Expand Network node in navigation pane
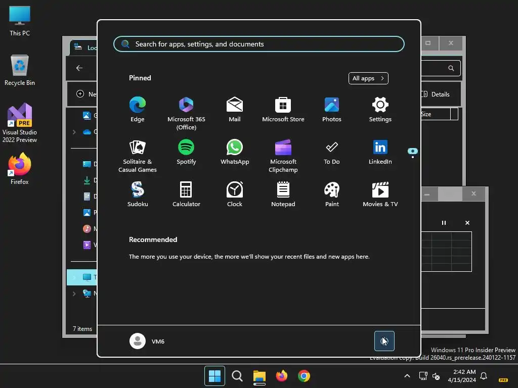Screen dimensions: 518x388 coord(74,294)
